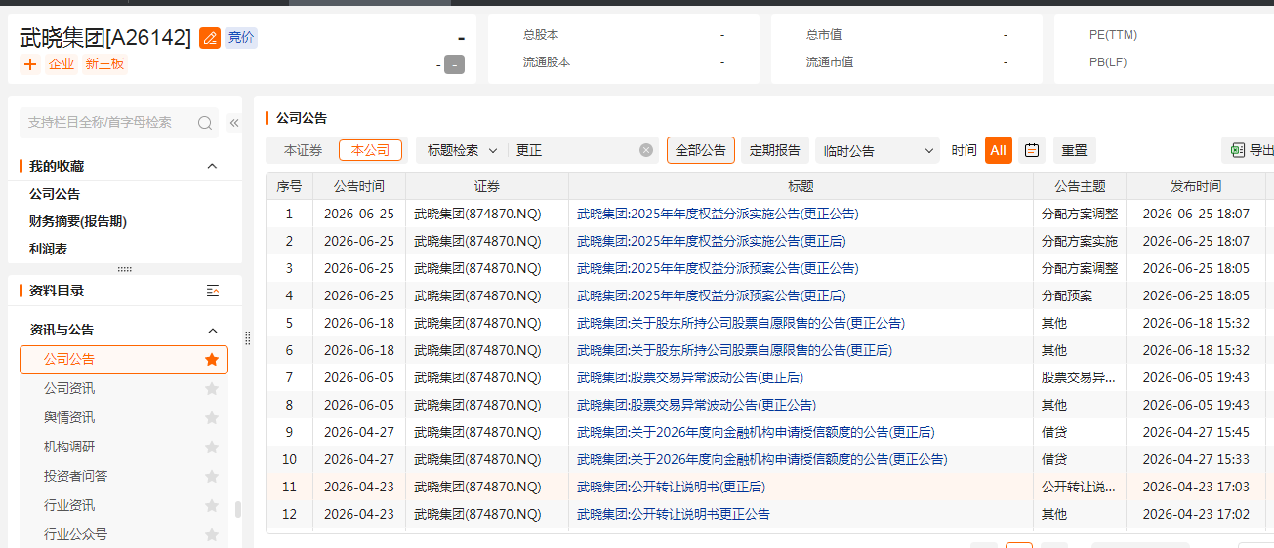Click the 2026-04-23 17:03 publish time cell
Image resolution: width=1274 pixels, height=548 pixels.
[x=1196, y=487]
